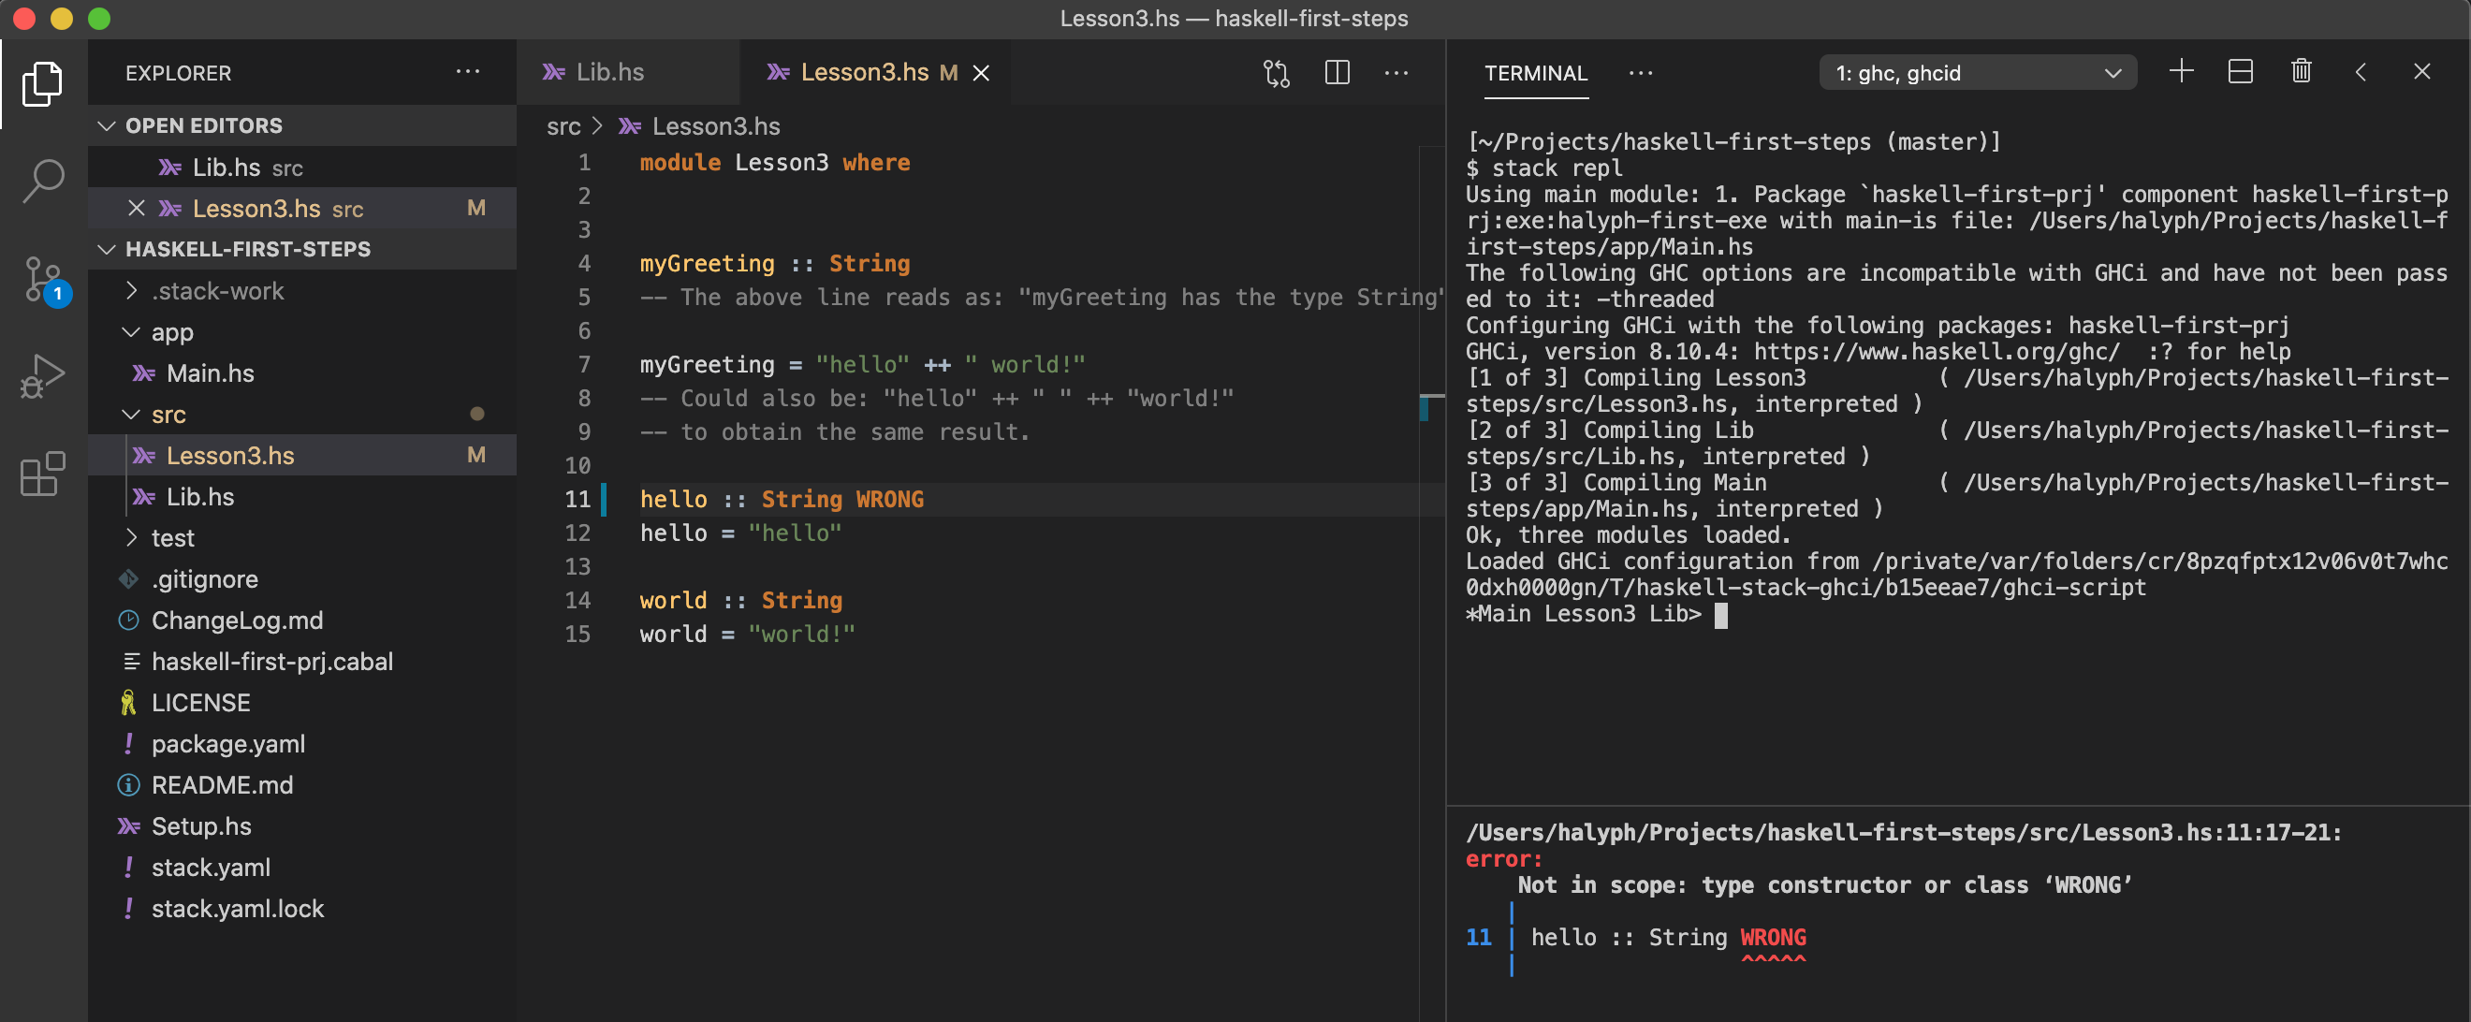Place cursor on 'WRONG' in line 11
Image resolution: width=2471 pixels, height=1022 pixels.
(x=889, y=500)
